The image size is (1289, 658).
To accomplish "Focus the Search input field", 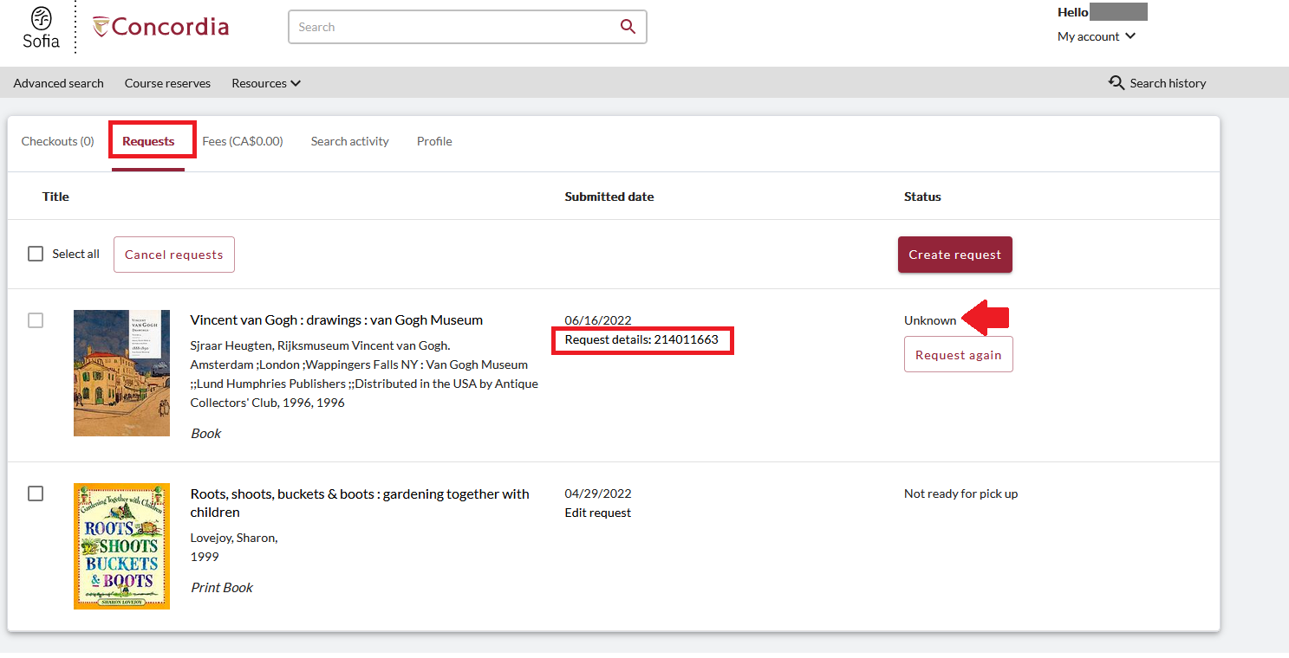I will (x=455, y=27).
